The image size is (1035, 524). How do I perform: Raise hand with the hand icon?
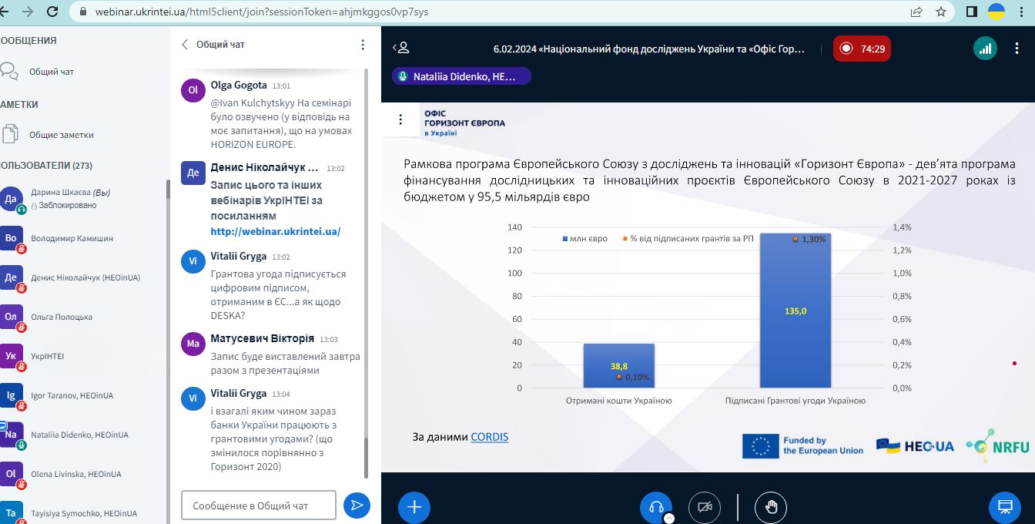(x=771, y=506)
